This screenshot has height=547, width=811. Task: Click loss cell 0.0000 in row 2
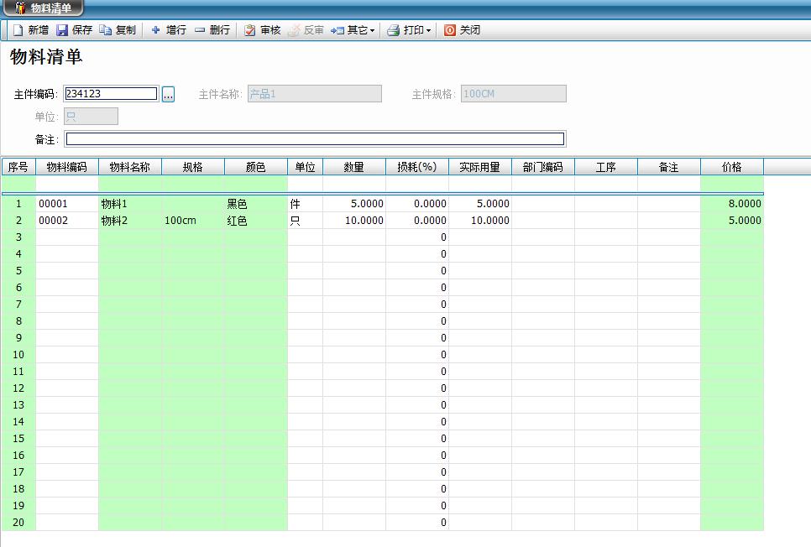(417, 221)
